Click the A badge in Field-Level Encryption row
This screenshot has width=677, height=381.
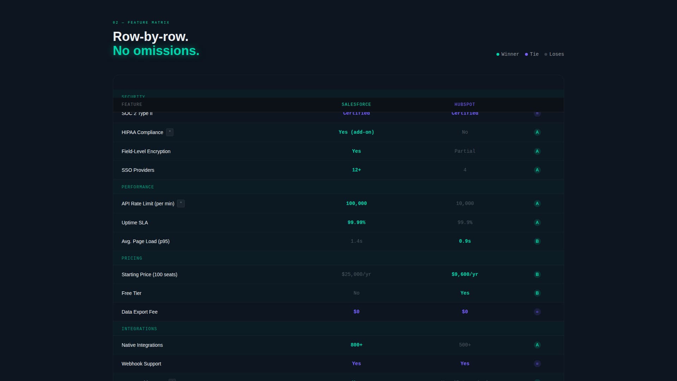coord(537,151)
